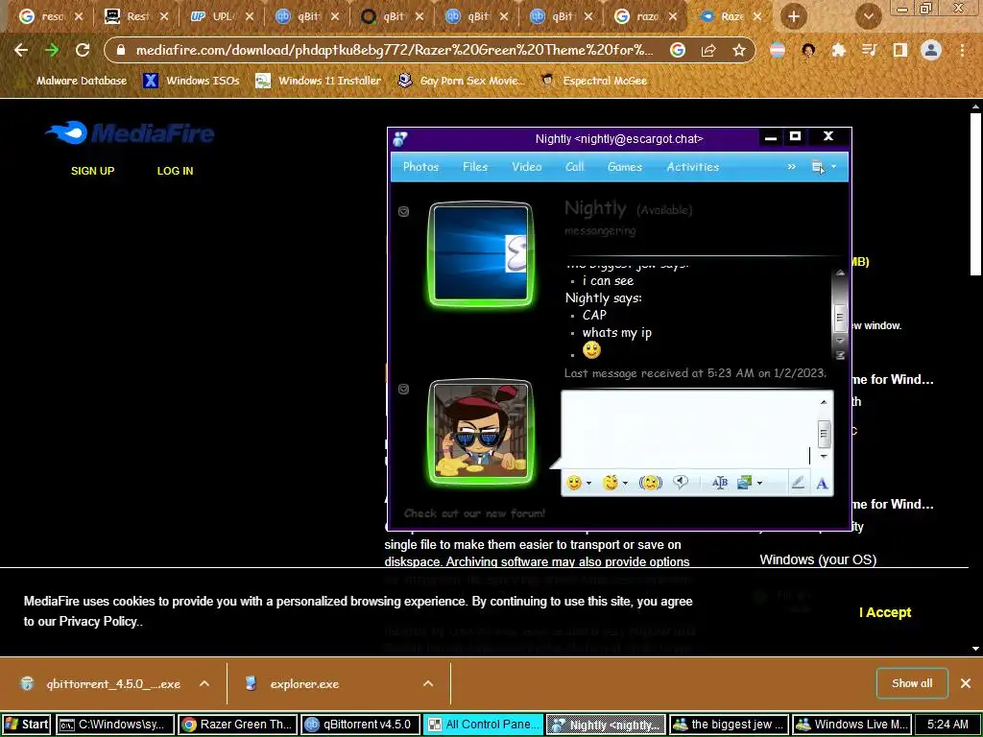Click Nightly's Windows display picture

click(x=481, y=253)
